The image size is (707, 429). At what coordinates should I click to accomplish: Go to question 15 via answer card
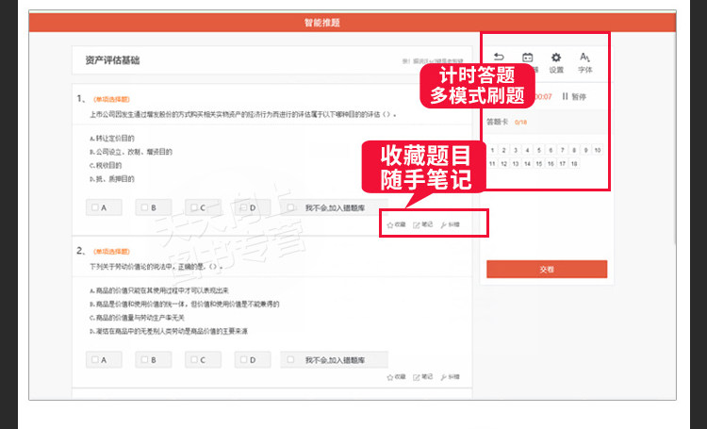click(539, 164)
